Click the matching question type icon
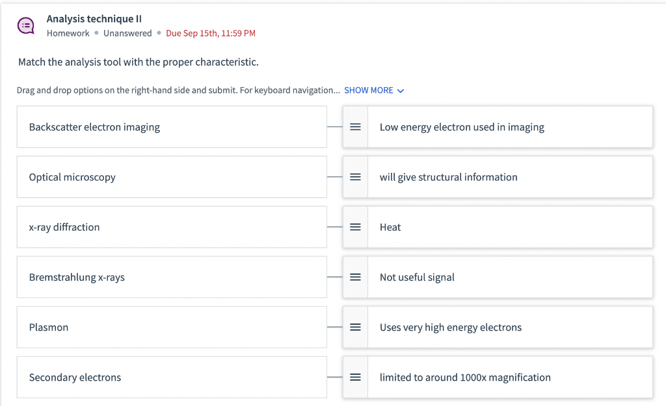Image resolution: width=666 pixels, height=406 pixels. (26, 26)
